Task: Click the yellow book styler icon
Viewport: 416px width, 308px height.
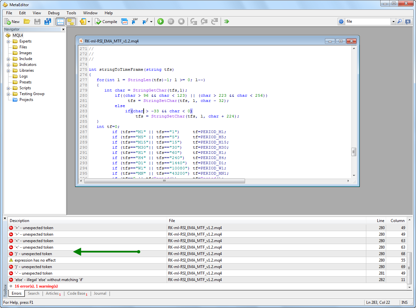Action: 83,21
